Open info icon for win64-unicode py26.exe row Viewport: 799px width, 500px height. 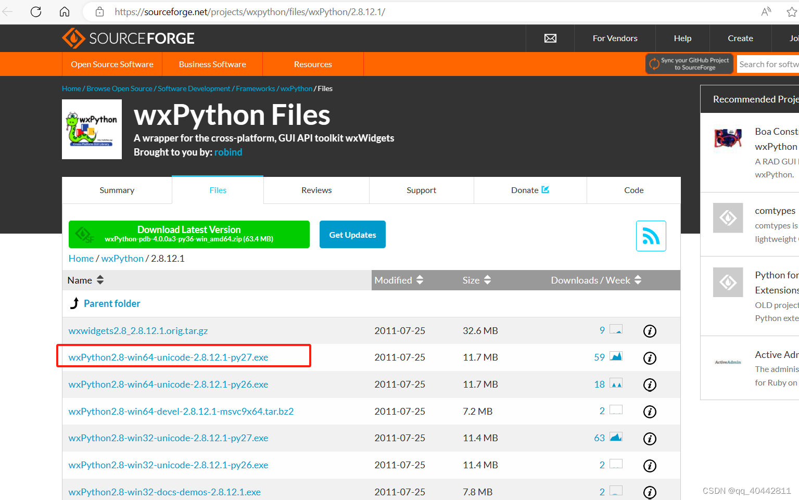pos(650,384)
